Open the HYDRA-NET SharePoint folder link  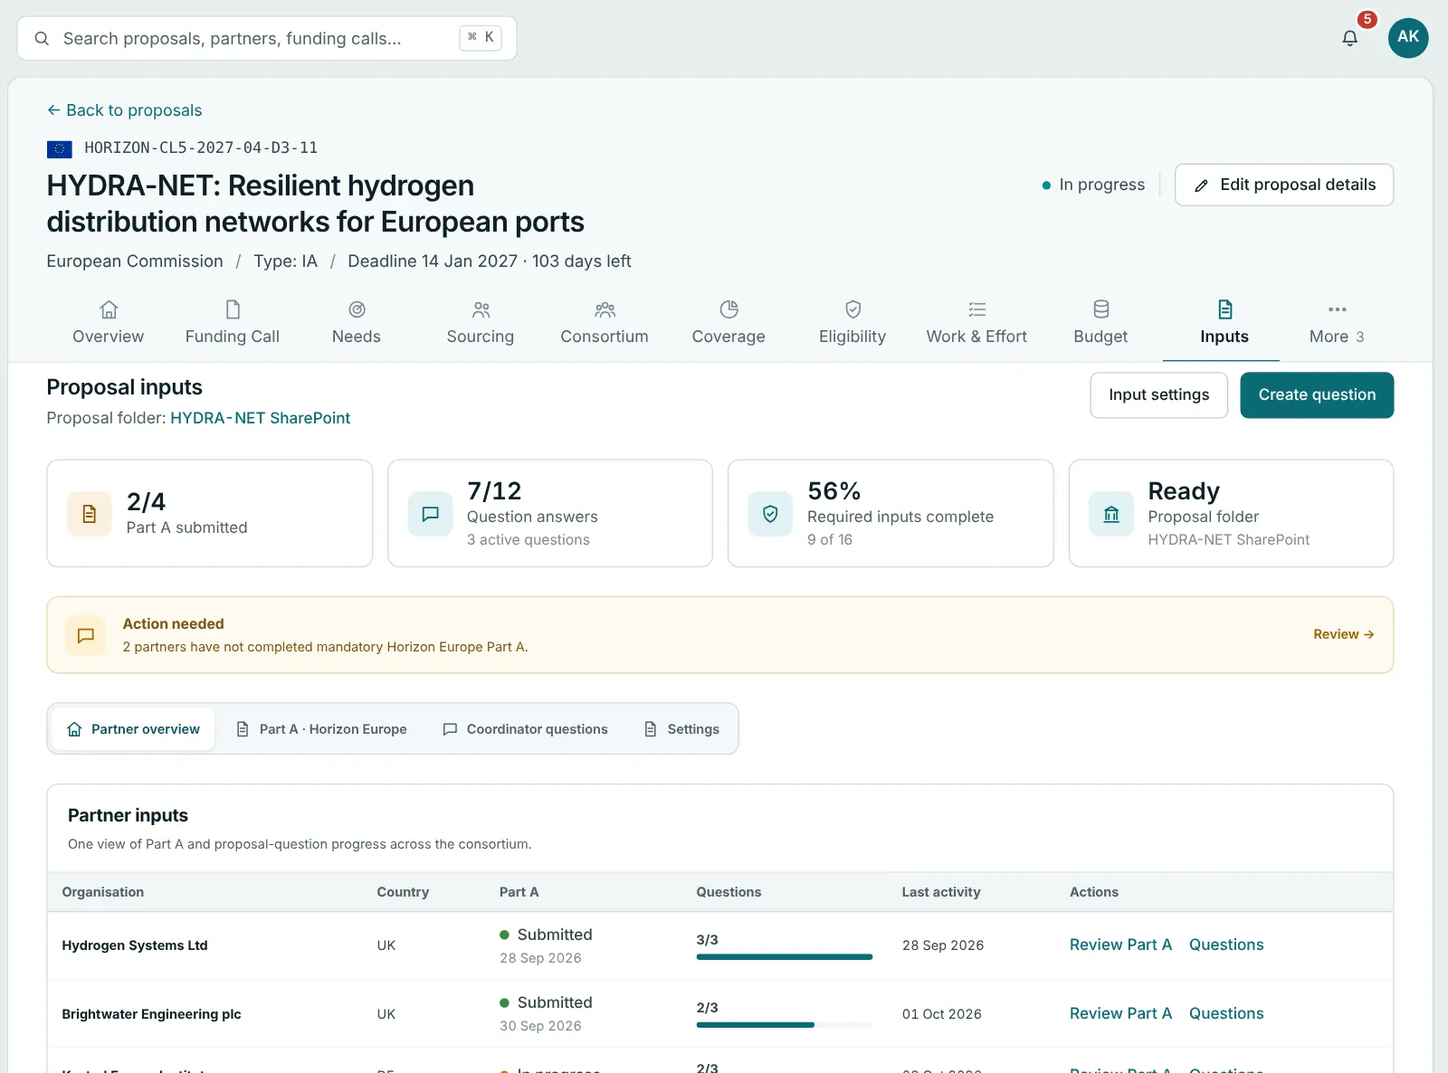pos(261,418)
